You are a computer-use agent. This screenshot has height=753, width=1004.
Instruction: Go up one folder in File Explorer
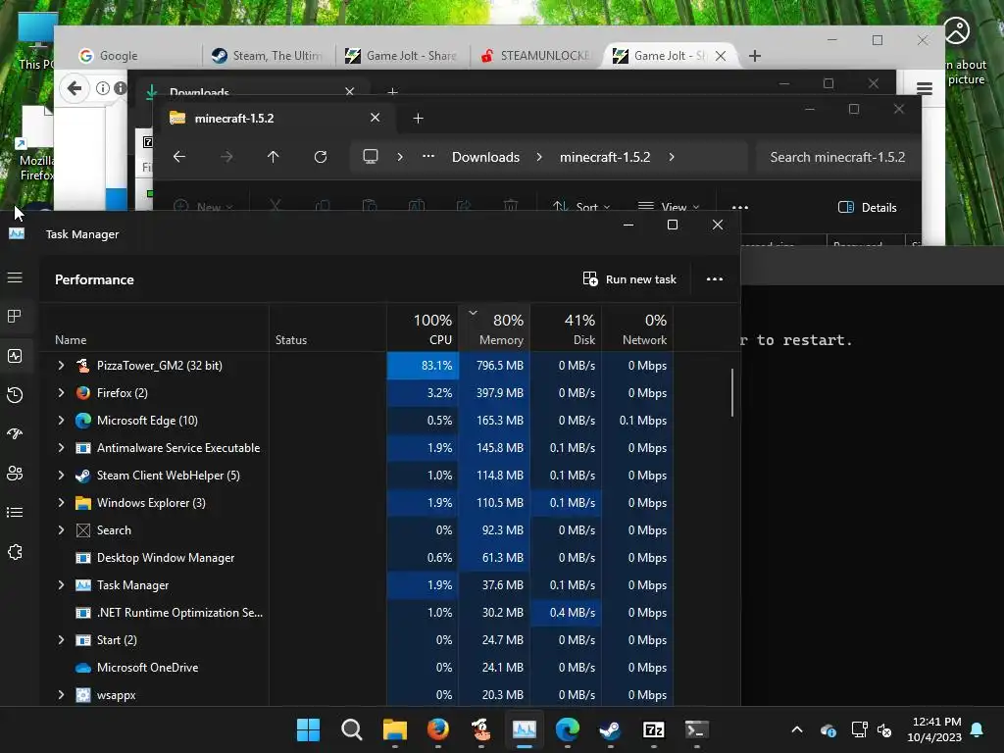tap(274, 157)
